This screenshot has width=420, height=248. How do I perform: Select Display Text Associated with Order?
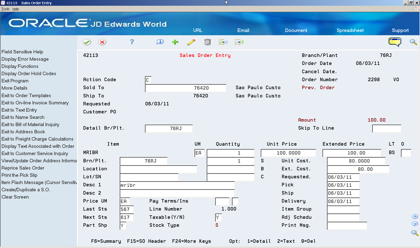coord(38,146)
